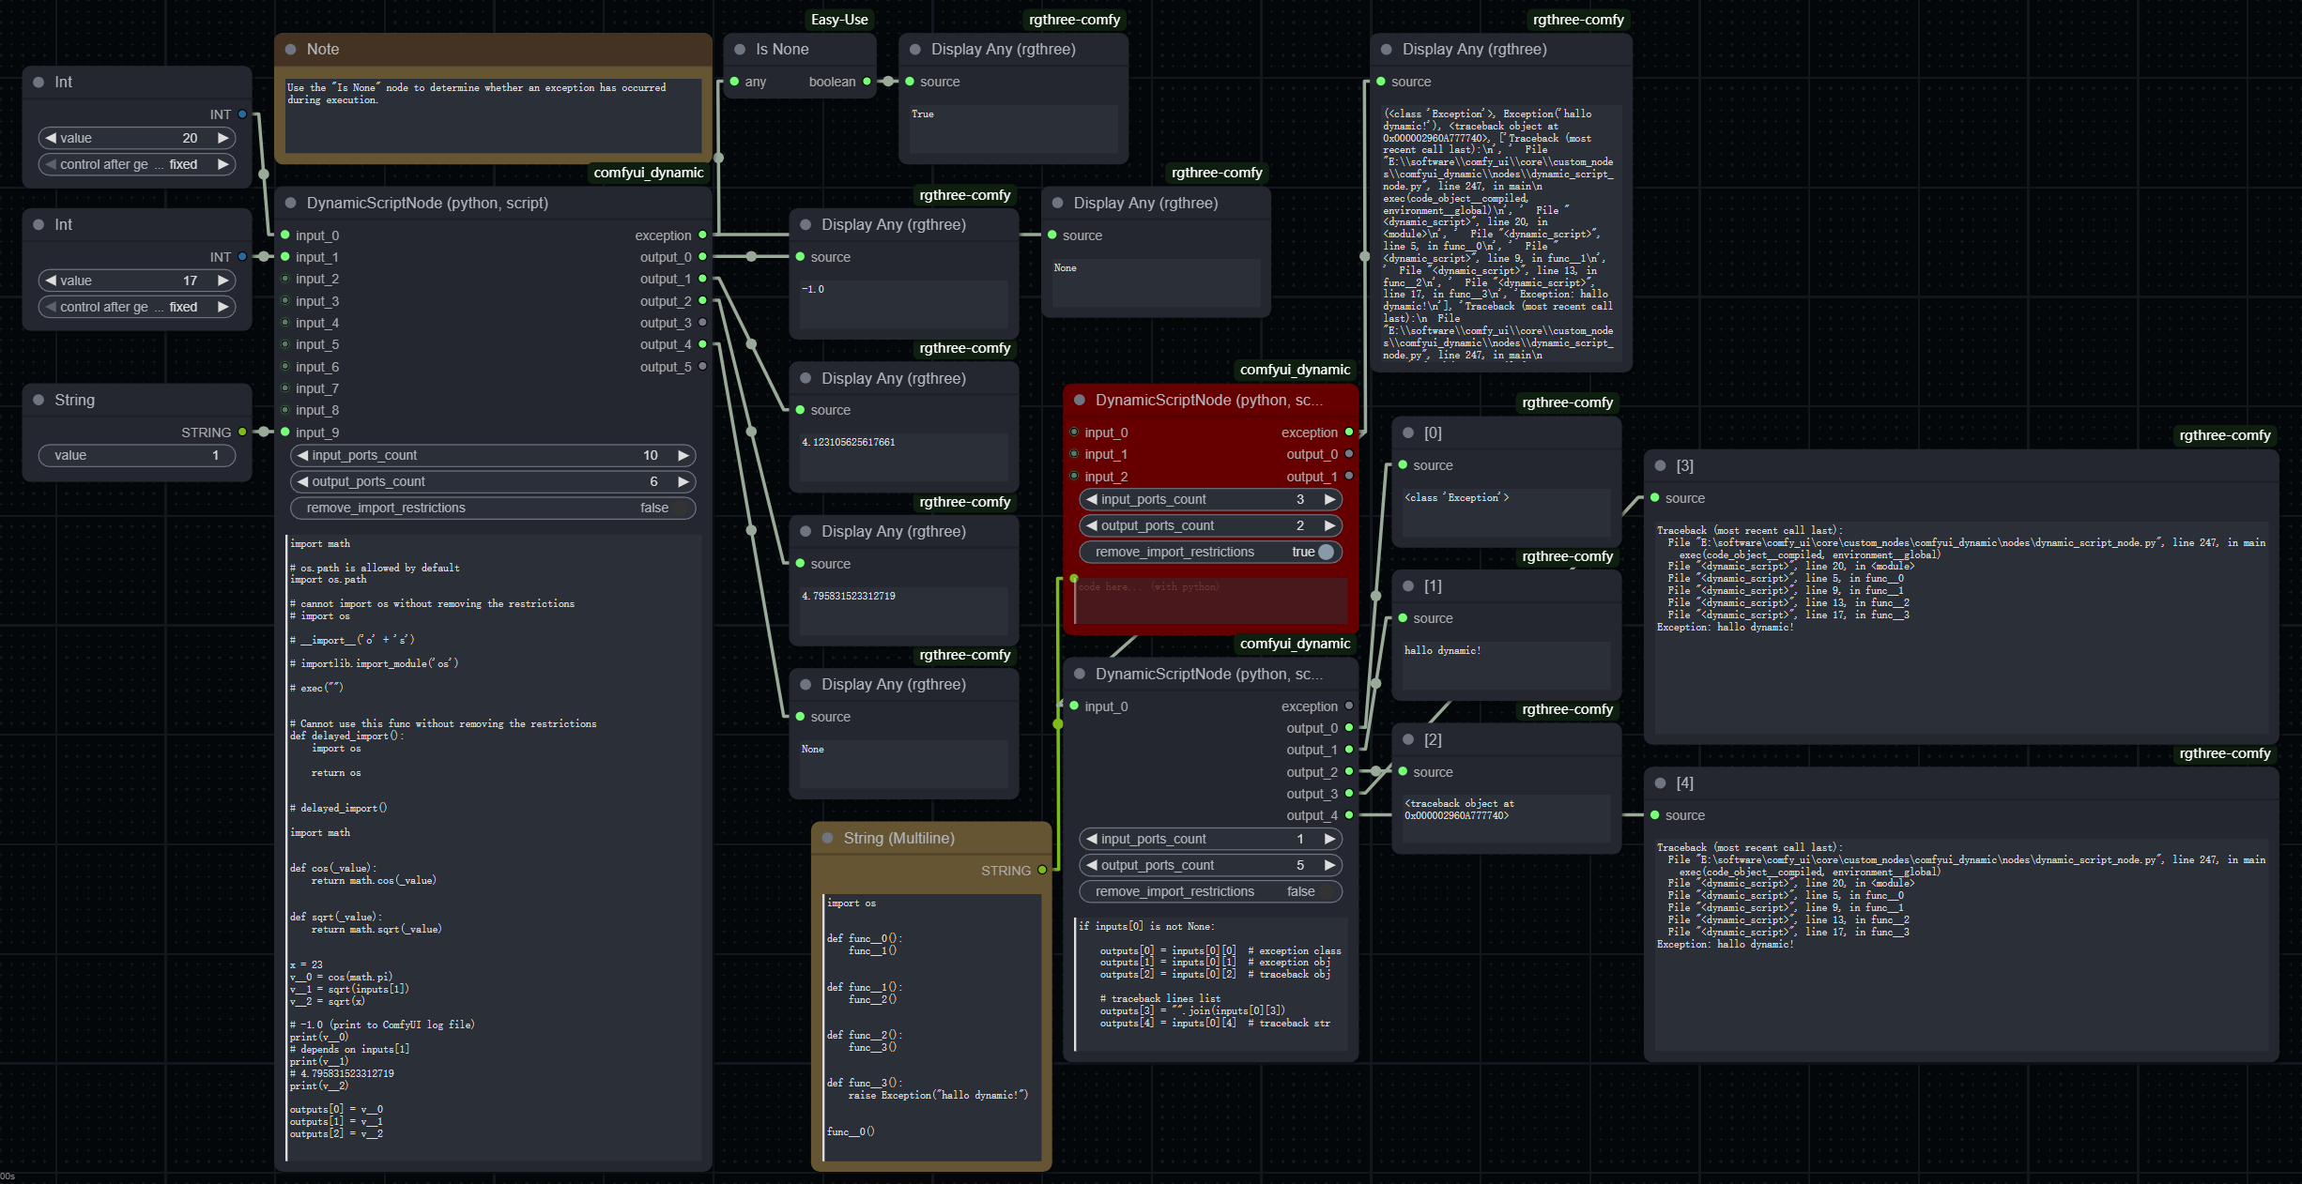Collapse the red DynamicScriptNode title dot
2302x1184 pixels.
tap(1080, 400)
